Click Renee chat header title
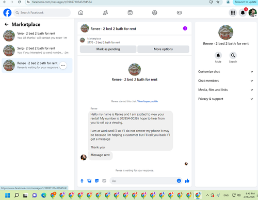The image size is (258, 200). click(113, 29)
